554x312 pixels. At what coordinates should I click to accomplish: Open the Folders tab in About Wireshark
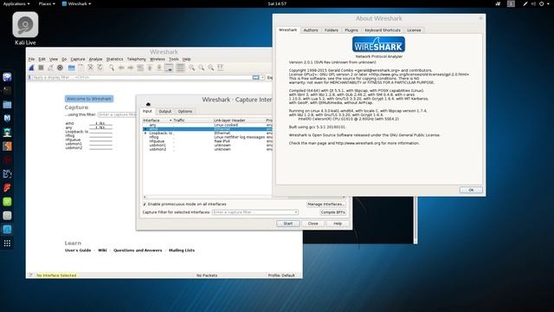tap(331, 30)
